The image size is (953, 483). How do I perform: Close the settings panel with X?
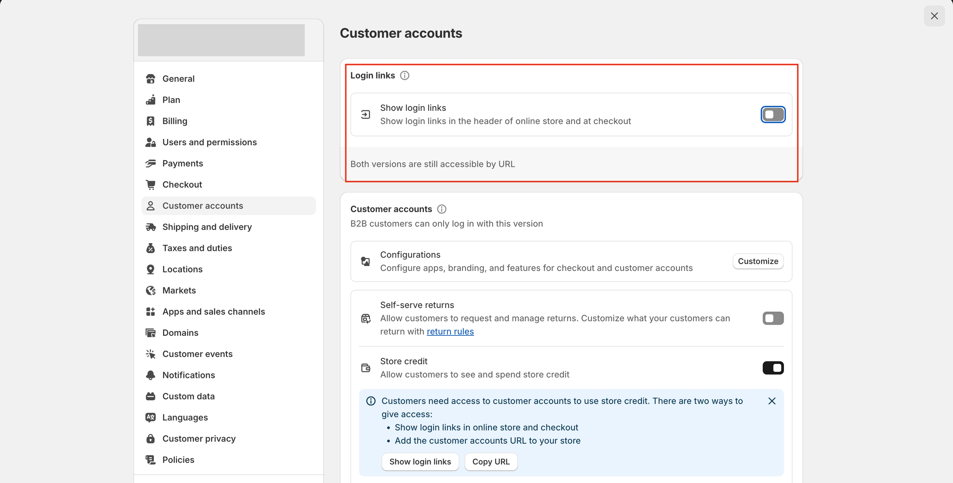coord(934,16)
